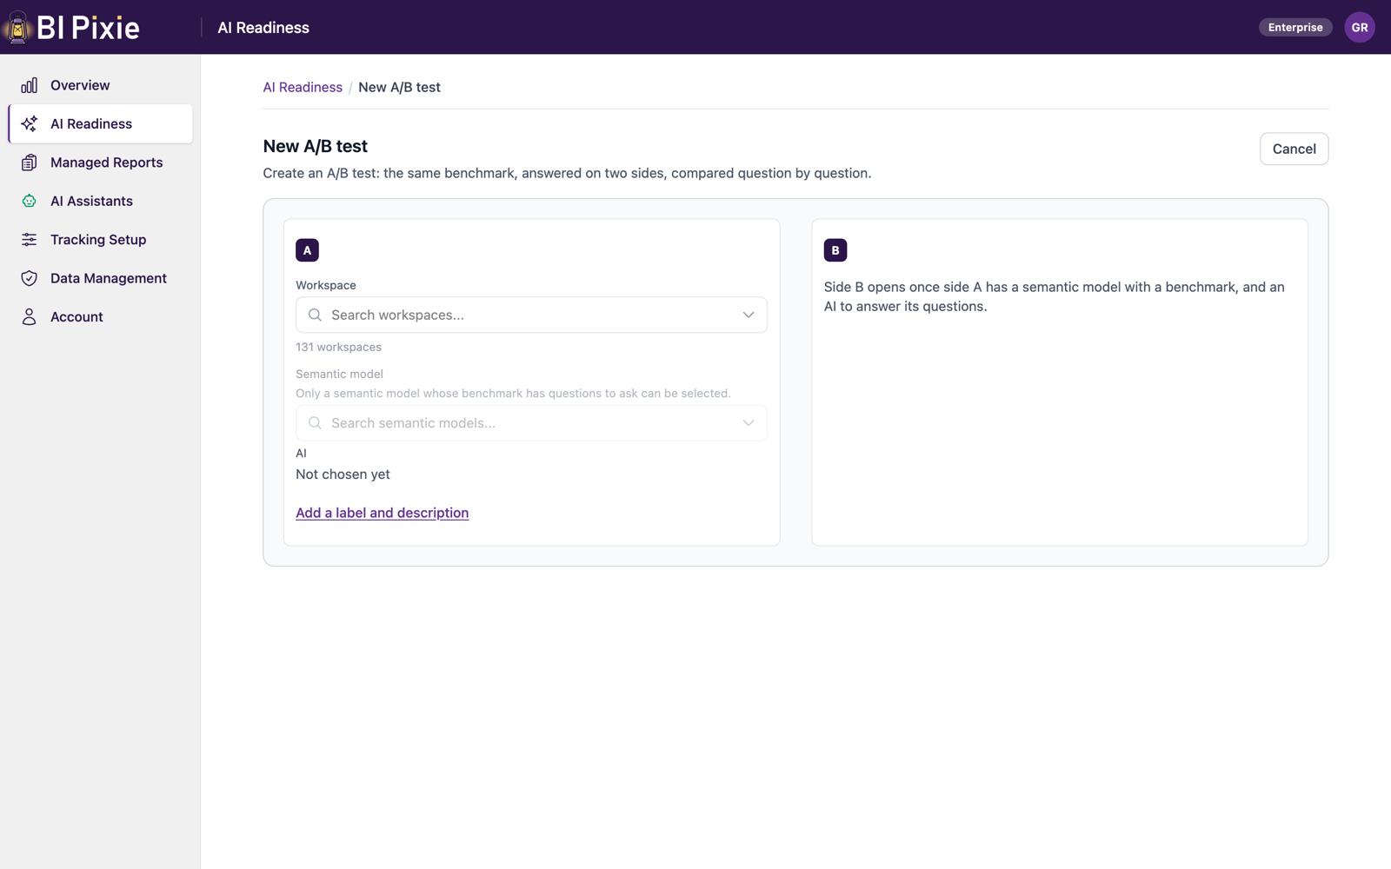Image resolution: width=1391 pixels, height=869 pixels.
Task: Click the Account person icon
Action: click(30, 317)
